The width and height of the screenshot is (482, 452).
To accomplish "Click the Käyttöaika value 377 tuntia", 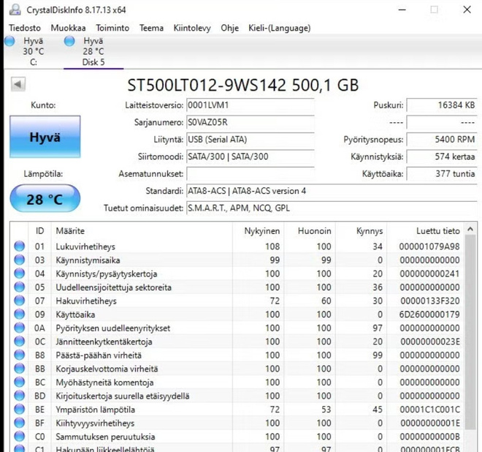I will point(442,174).
